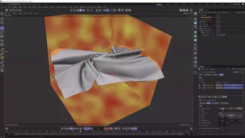Open the viewport Display menu
This screenshot has height=138, width=245.
[20, 13]
